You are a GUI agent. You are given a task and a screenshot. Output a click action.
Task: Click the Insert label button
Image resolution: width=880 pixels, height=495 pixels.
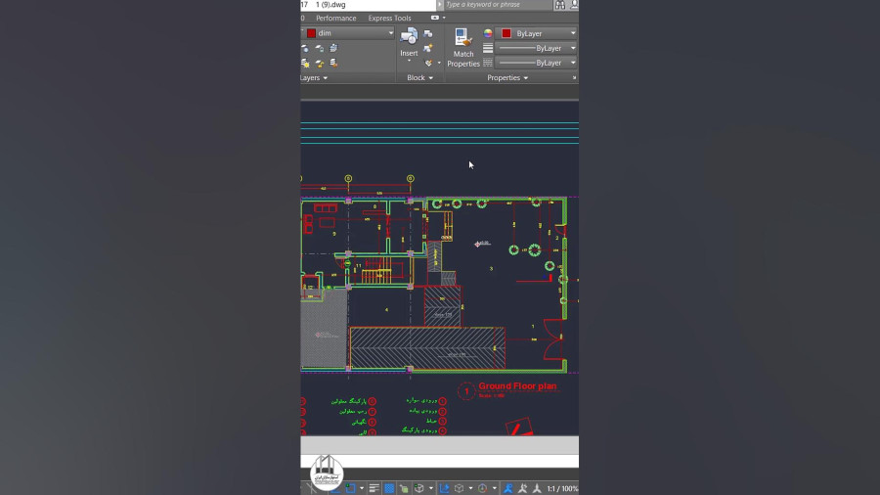409,54
